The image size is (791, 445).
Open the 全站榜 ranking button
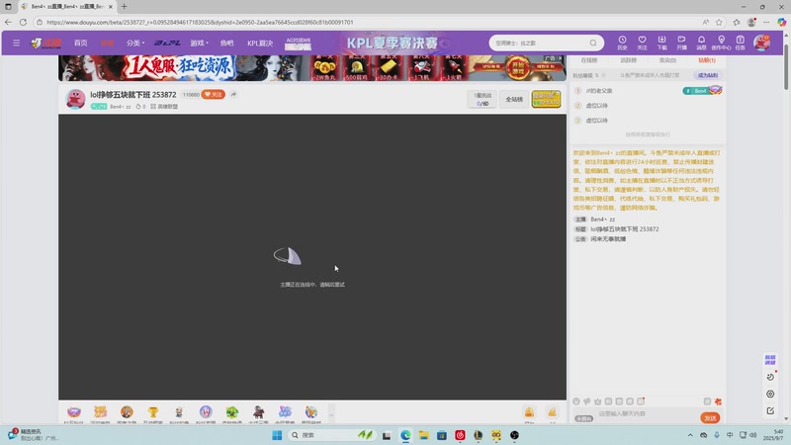[x=514, y=100]
